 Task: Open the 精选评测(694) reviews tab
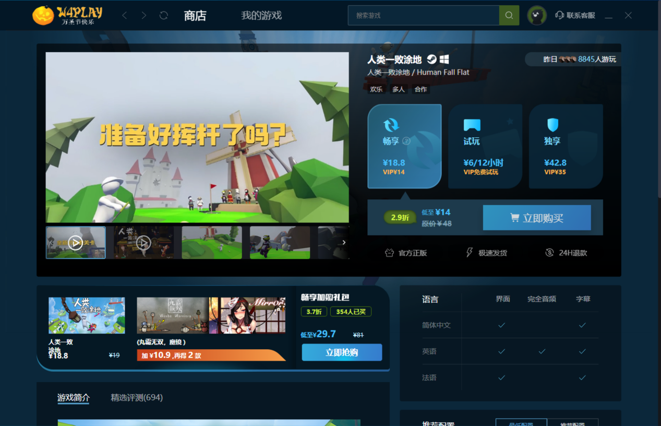pyautogui.click(x=137, y=397)
